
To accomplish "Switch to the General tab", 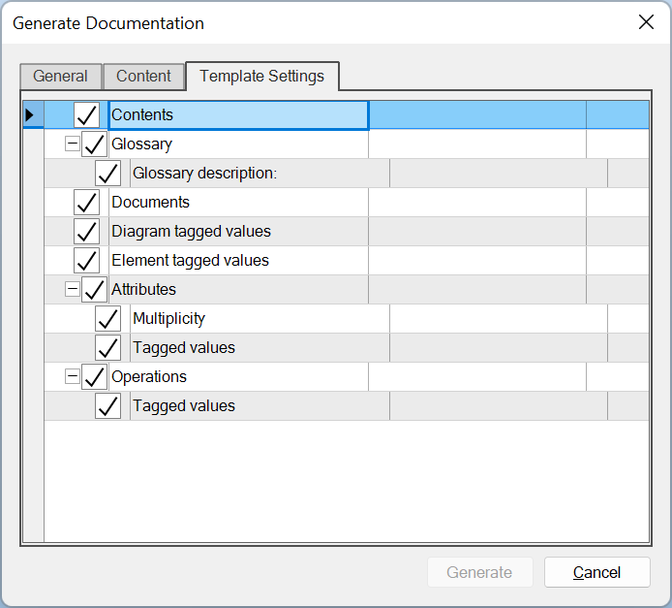I will tap(60, 77).
